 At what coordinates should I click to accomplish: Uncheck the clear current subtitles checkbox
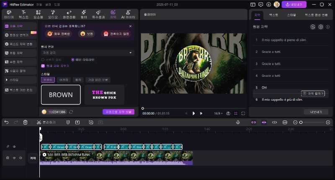coord(43,66)
